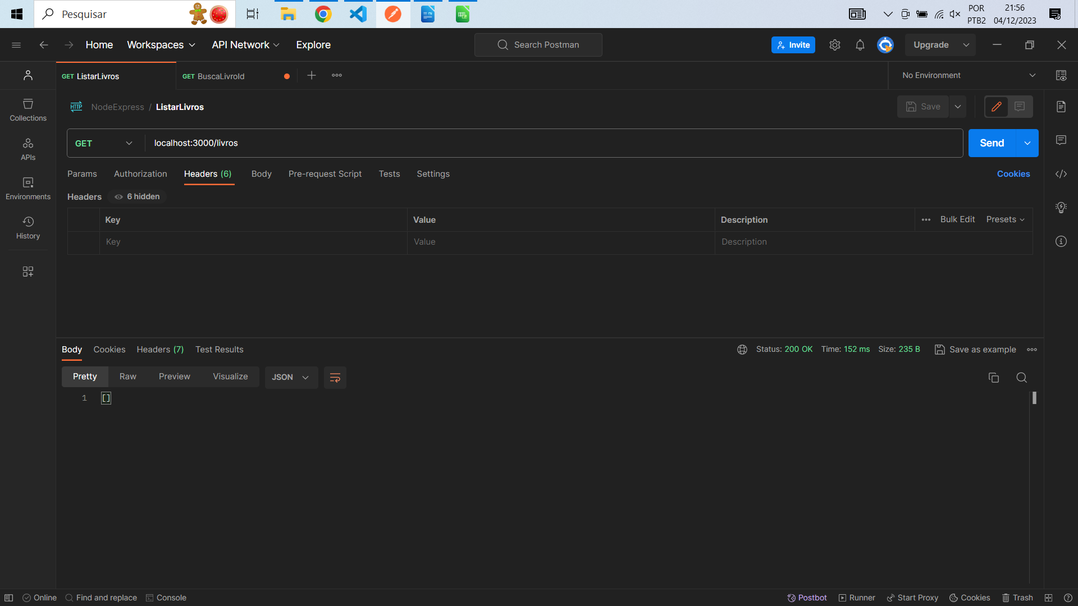
Task: Go forward with the right arrow
Action: (x=68, y=45)
